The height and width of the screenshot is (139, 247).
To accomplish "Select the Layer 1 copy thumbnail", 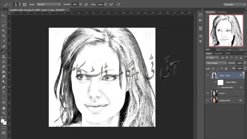I will point(214,75).
